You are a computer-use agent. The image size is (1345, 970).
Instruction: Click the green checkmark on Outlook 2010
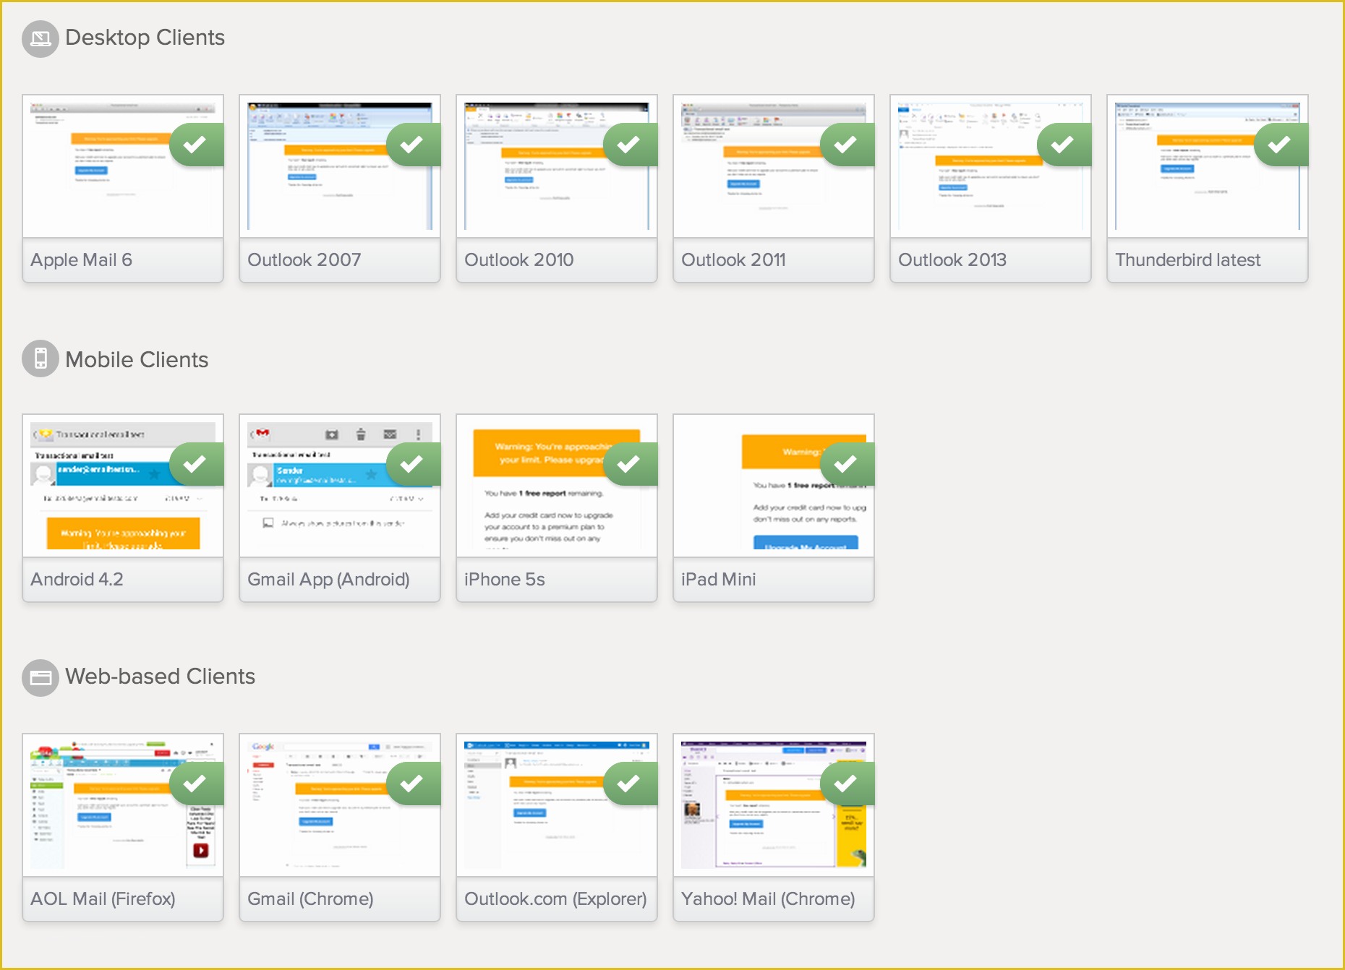pyautogui.click(x=631, y=145)
